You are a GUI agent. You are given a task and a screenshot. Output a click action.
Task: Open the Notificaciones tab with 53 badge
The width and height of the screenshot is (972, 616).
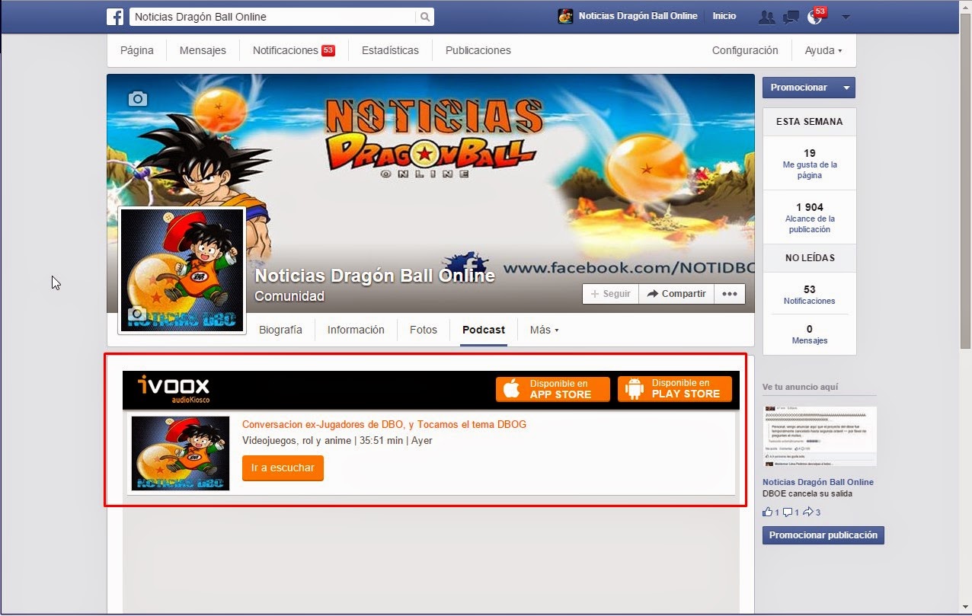point(294,50)
